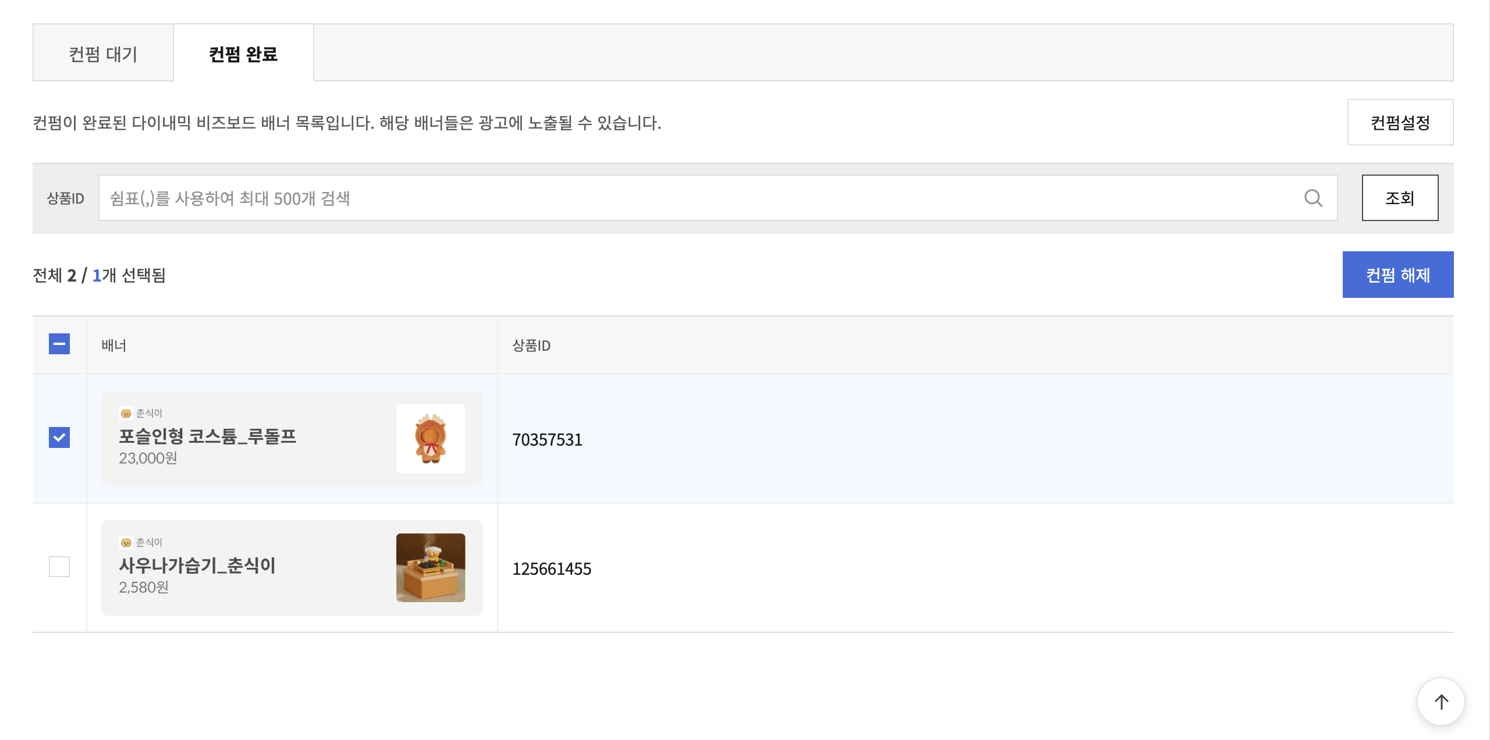Click product ID 125661455

552,569
